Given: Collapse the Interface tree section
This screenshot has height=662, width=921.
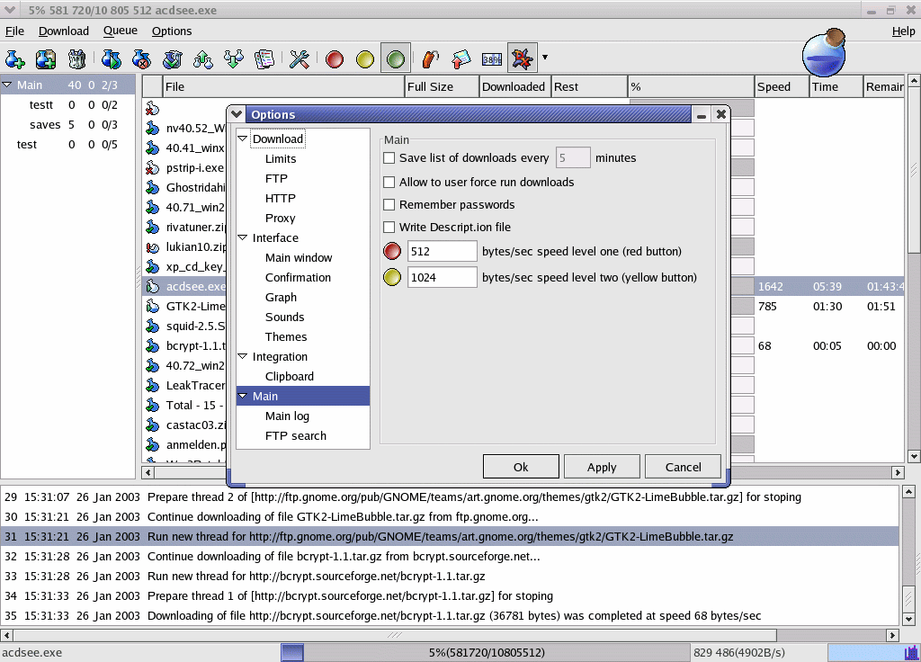Looking at the screenshot, I should coord(243,238).
